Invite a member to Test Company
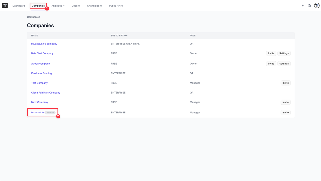Viewport: 321px width, 181px height. [x=285, y=83]
